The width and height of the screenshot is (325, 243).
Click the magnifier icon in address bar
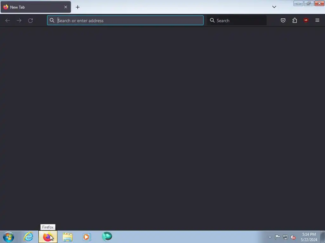tap(52, 20)
